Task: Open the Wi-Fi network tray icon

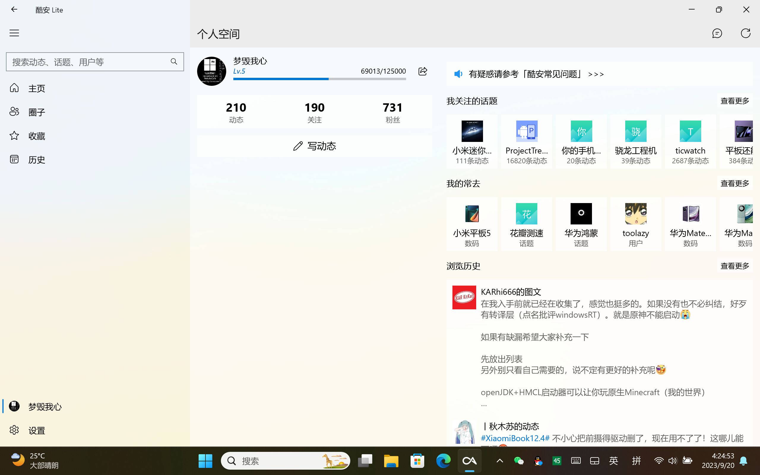Action: [x=658, y=461]
